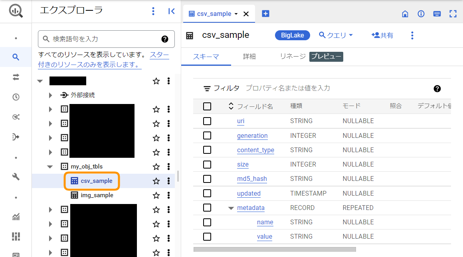Open more actions for csv_sample row
The image size is (463, 257).
(x=168, y=181)
